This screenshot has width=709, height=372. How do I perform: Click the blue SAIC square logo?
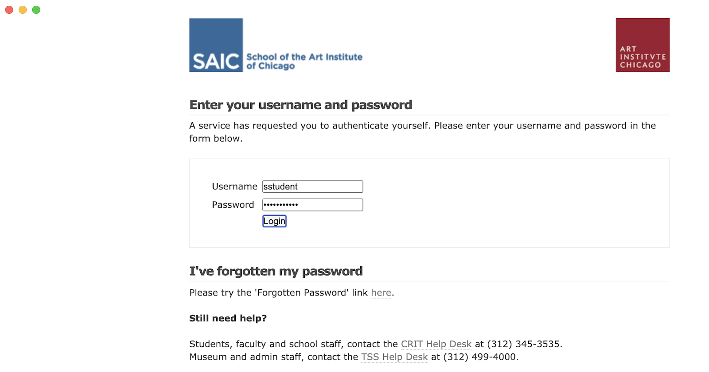pos(216,45)
